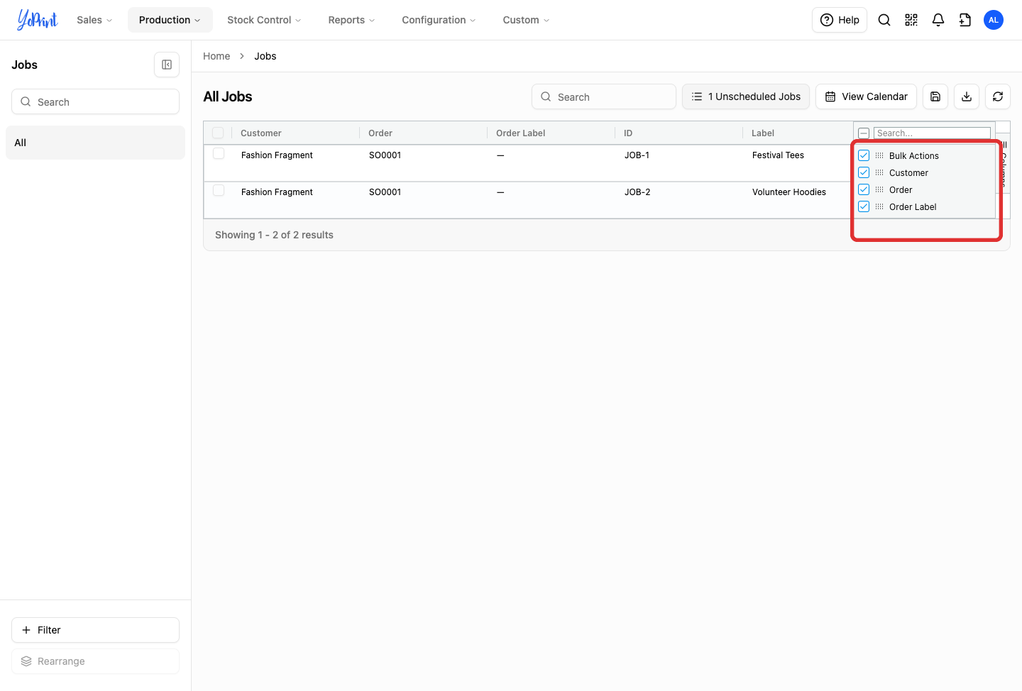The height and width of the screenshot is (691, 1022).
Task: Open the Help button
Action: click(x=840, y=20)
